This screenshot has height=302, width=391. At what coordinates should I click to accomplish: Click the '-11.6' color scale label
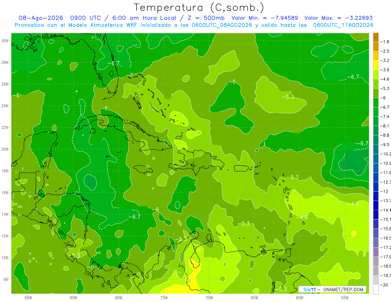(386, 173)
